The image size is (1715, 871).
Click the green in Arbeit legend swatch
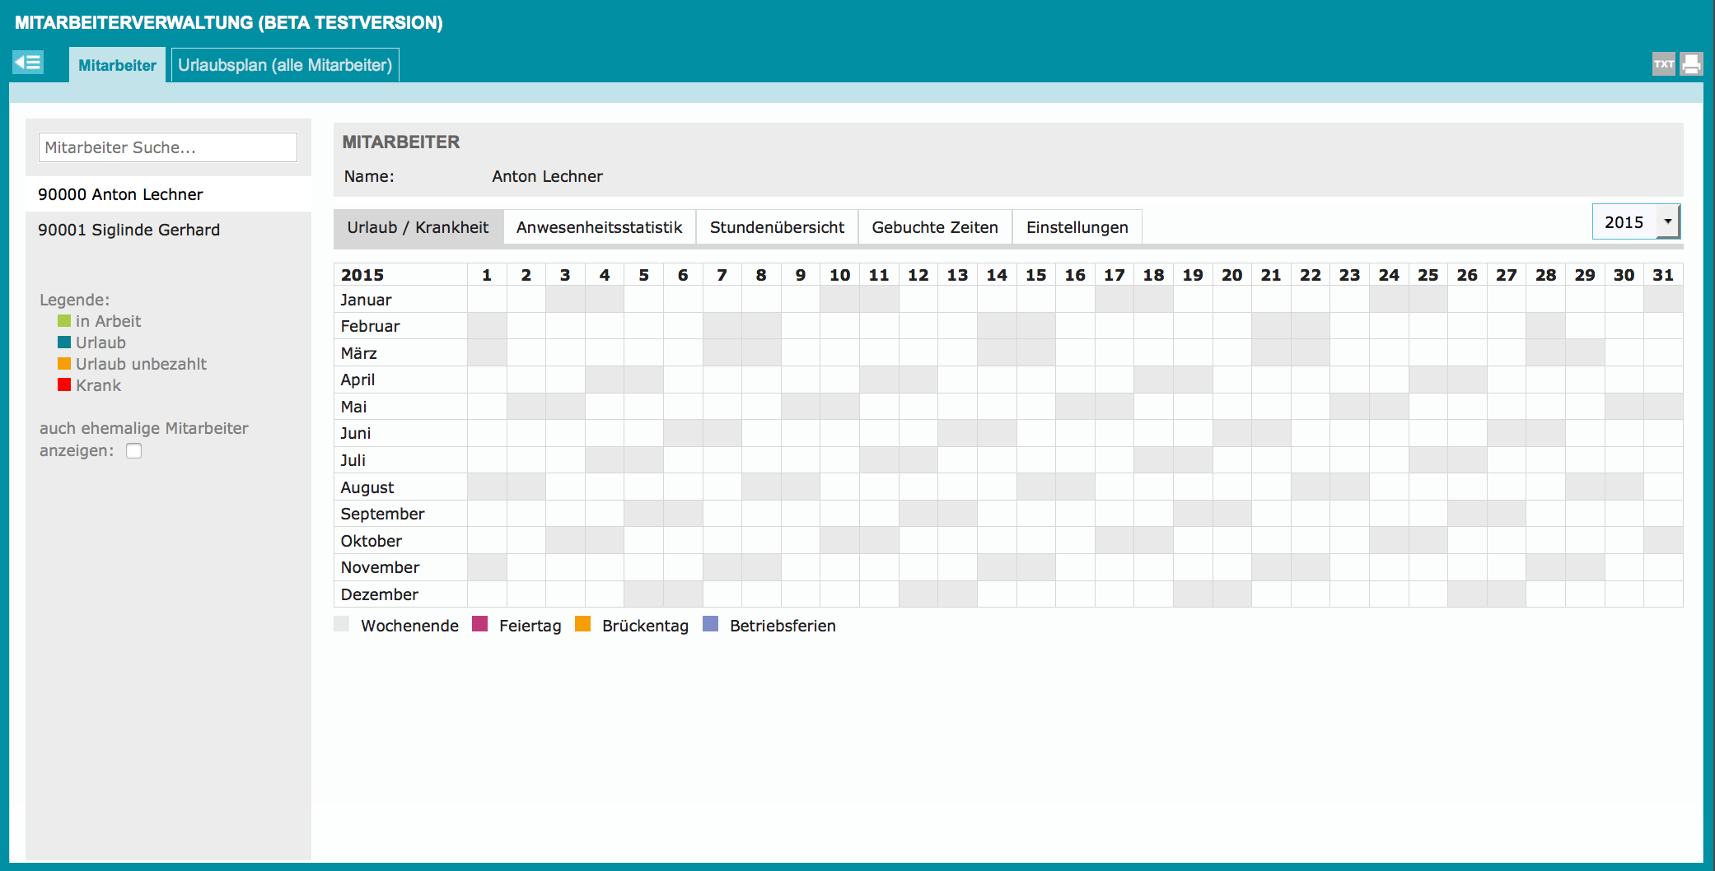click(x=64, y=320)
